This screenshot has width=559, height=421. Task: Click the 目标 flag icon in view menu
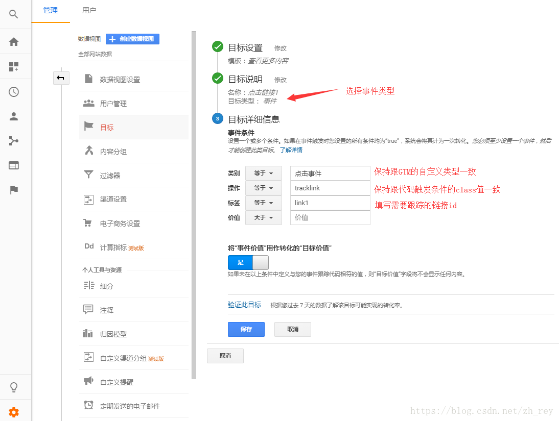click(88, 126)
